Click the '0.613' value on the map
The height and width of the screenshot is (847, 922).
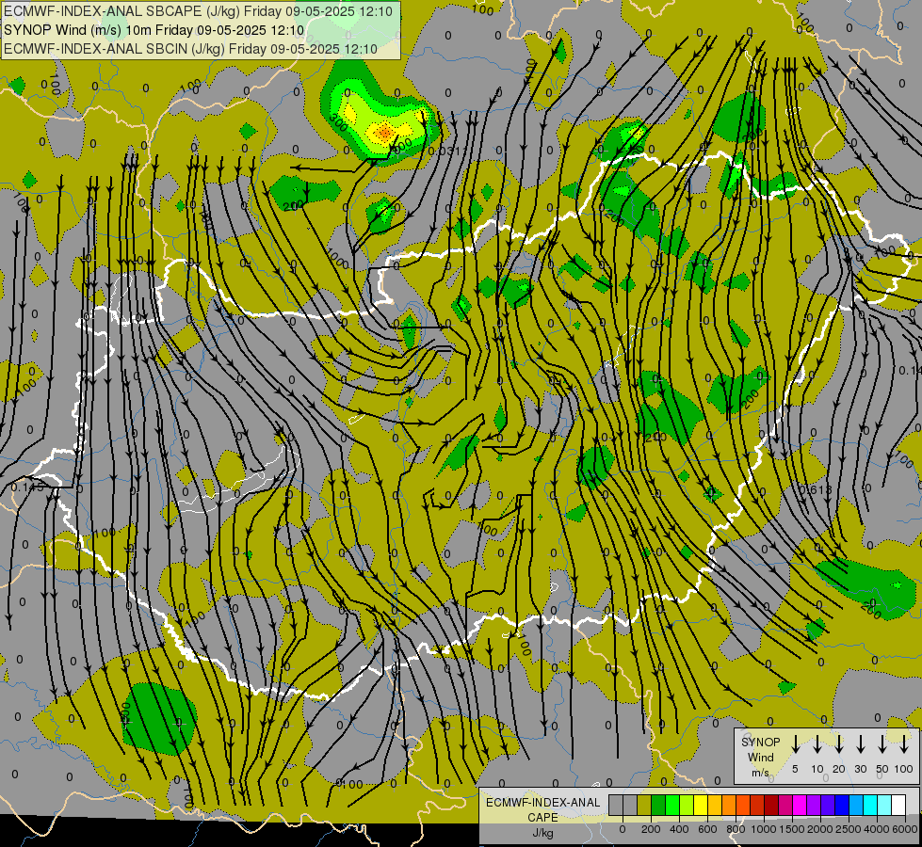pos(816,489)
